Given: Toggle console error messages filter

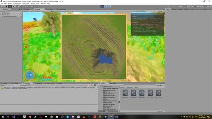Looking at the screenshot, I should pos(95,85).
